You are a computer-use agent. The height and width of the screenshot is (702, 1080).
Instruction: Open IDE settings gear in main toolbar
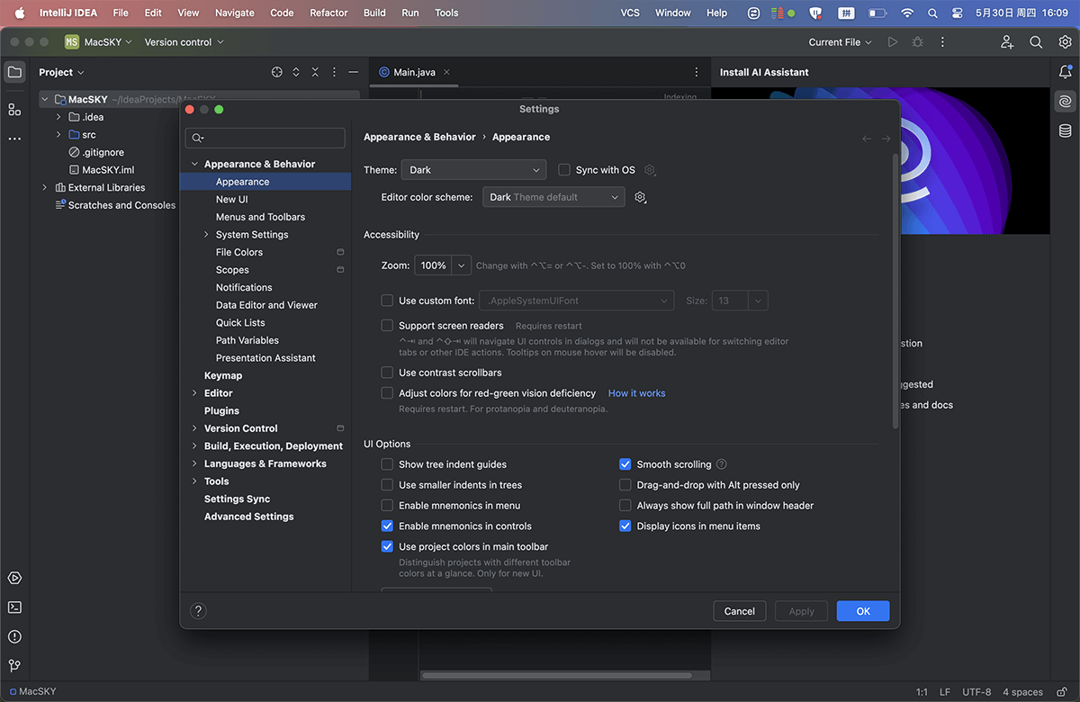pos(1065,42)
